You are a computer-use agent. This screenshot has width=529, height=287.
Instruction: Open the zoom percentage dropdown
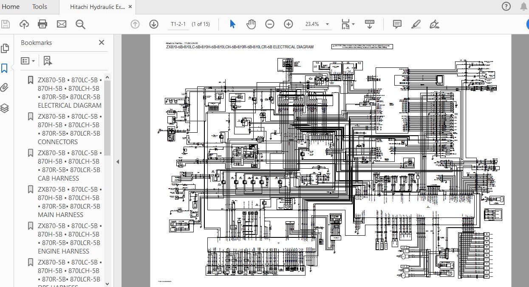(x=327, y=24)
